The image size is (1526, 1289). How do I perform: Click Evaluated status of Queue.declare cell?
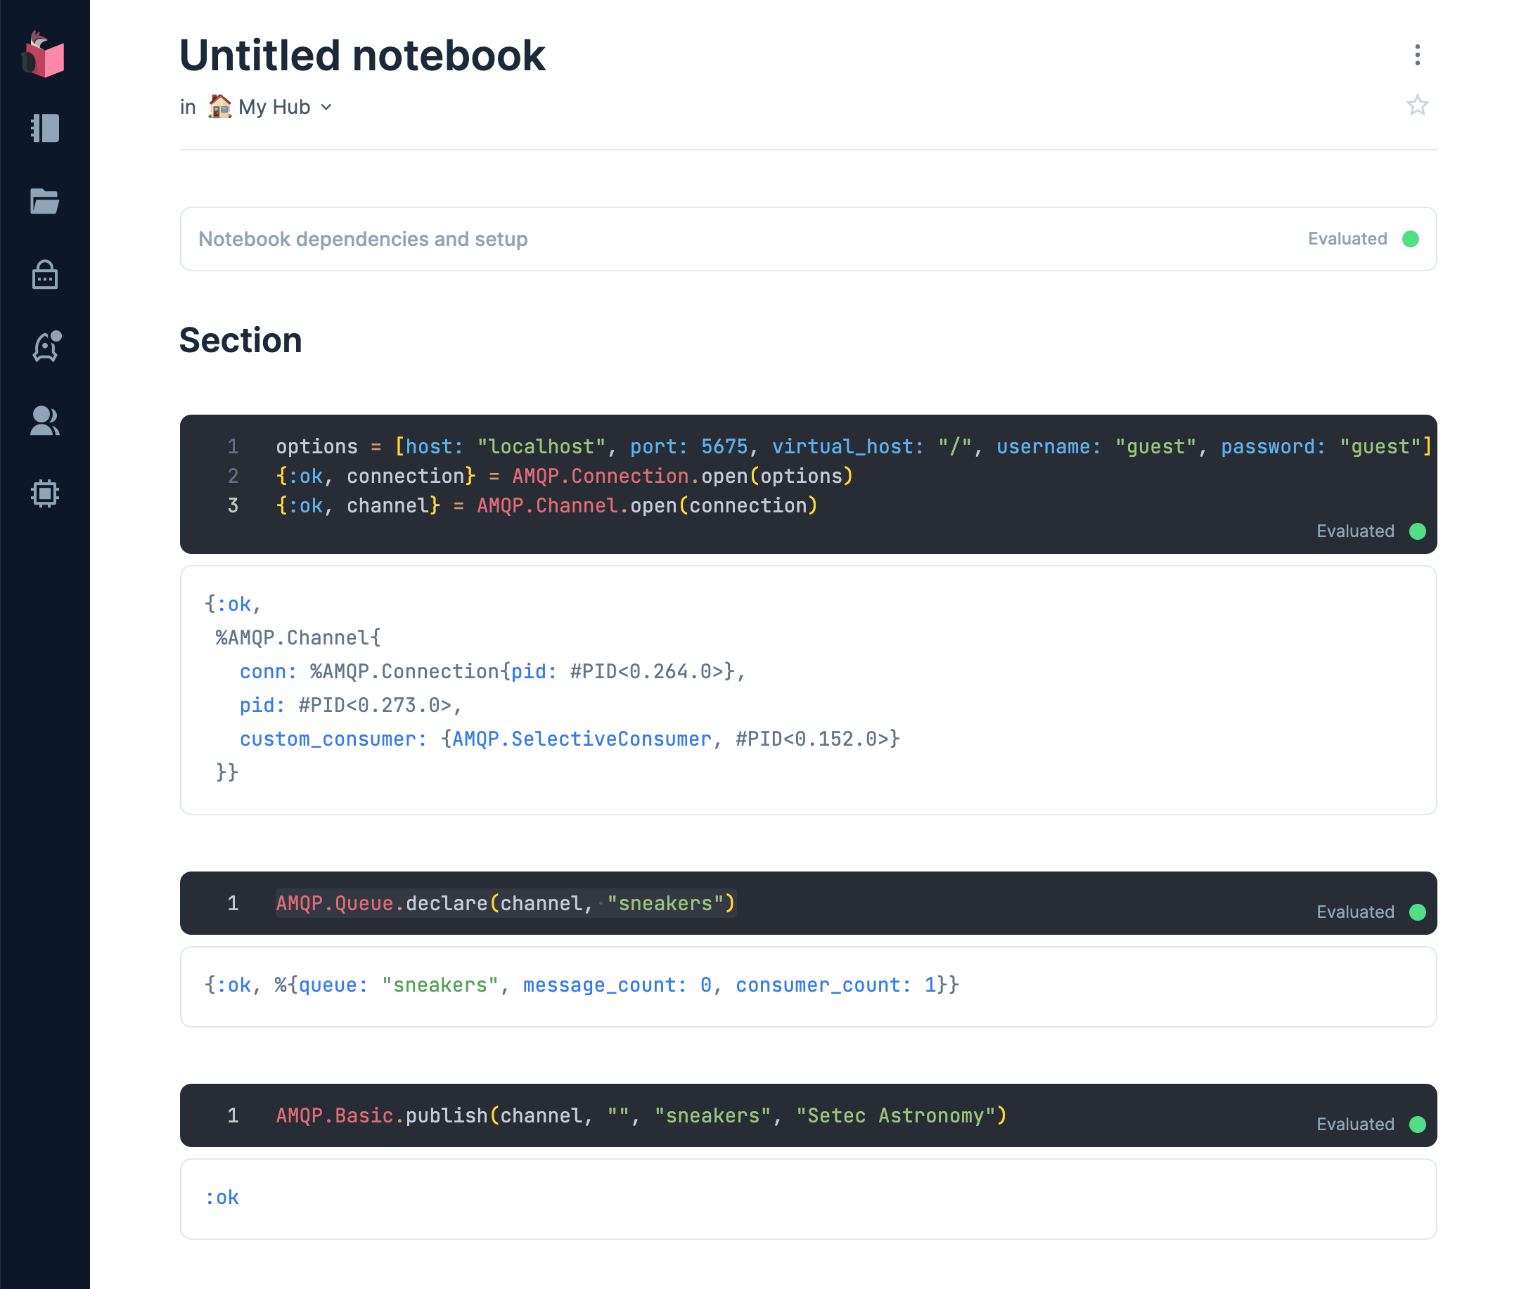click(1355, 912)
